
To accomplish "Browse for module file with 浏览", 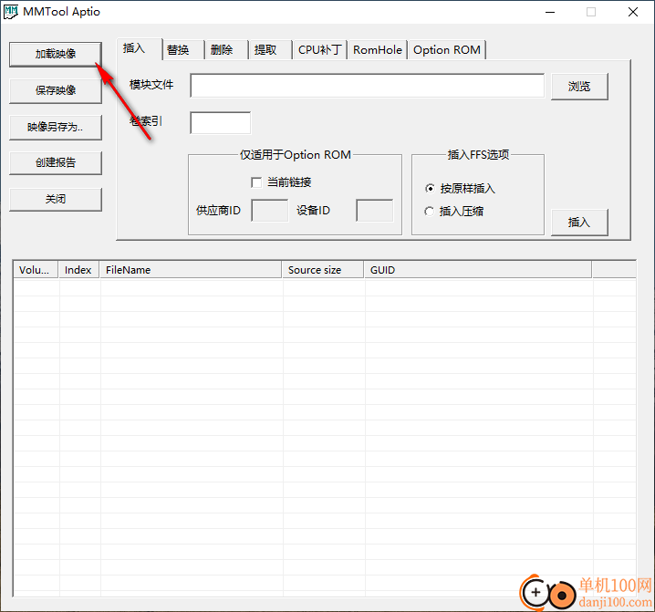I will point(579,87).
